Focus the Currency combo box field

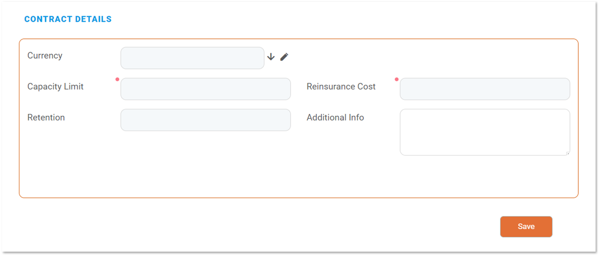coord(192,58)
